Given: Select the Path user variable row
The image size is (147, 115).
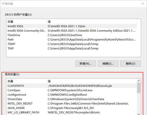Looking at the screenshot, I should point(72,39).
